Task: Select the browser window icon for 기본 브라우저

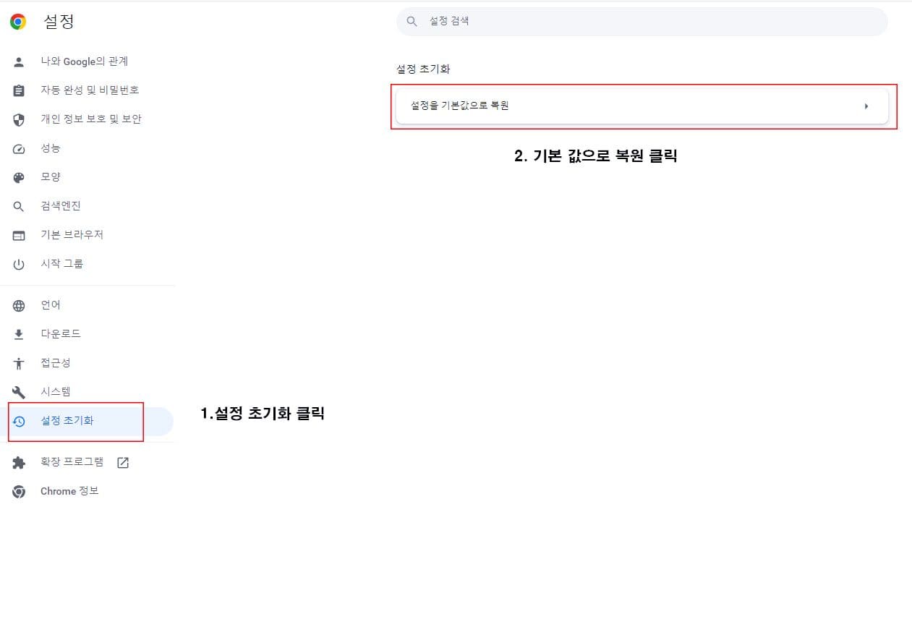Action: coord(18,234)
